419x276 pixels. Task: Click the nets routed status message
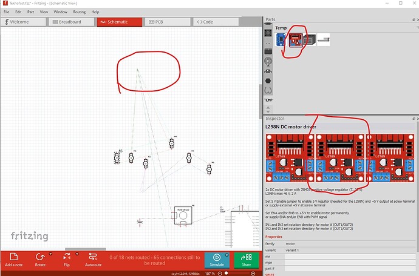point(155,260)
